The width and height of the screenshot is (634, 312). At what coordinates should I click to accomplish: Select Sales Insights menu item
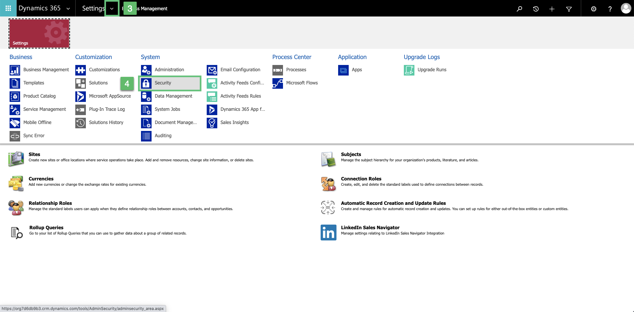click(x=234, y=122)
